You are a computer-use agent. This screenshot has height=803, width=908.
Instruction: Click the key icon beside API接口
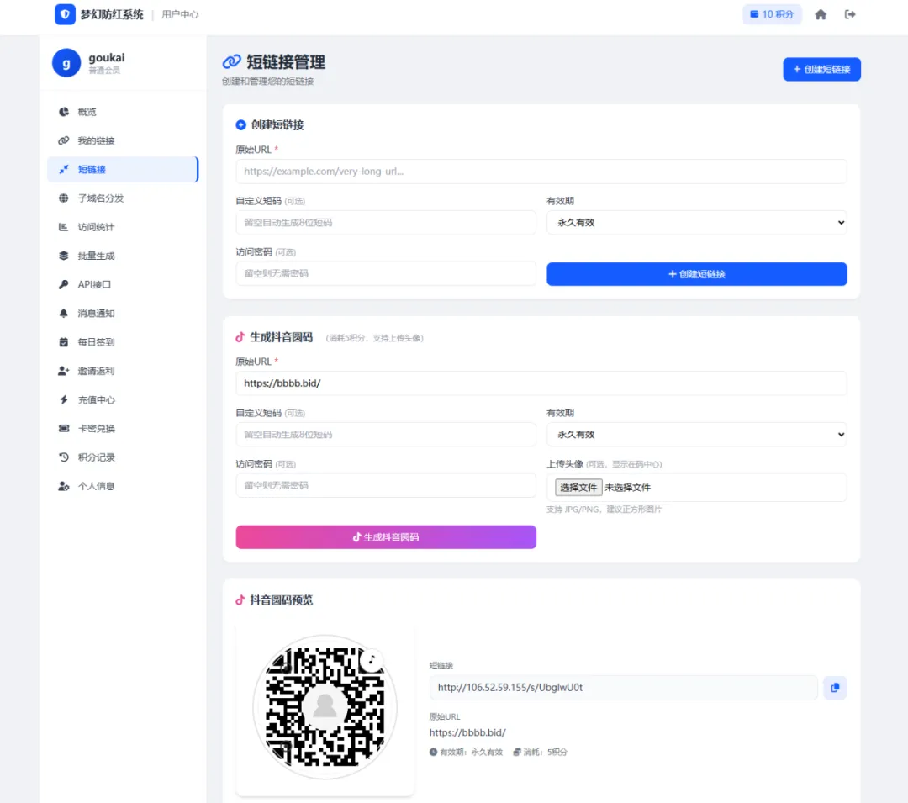(64, 284)
